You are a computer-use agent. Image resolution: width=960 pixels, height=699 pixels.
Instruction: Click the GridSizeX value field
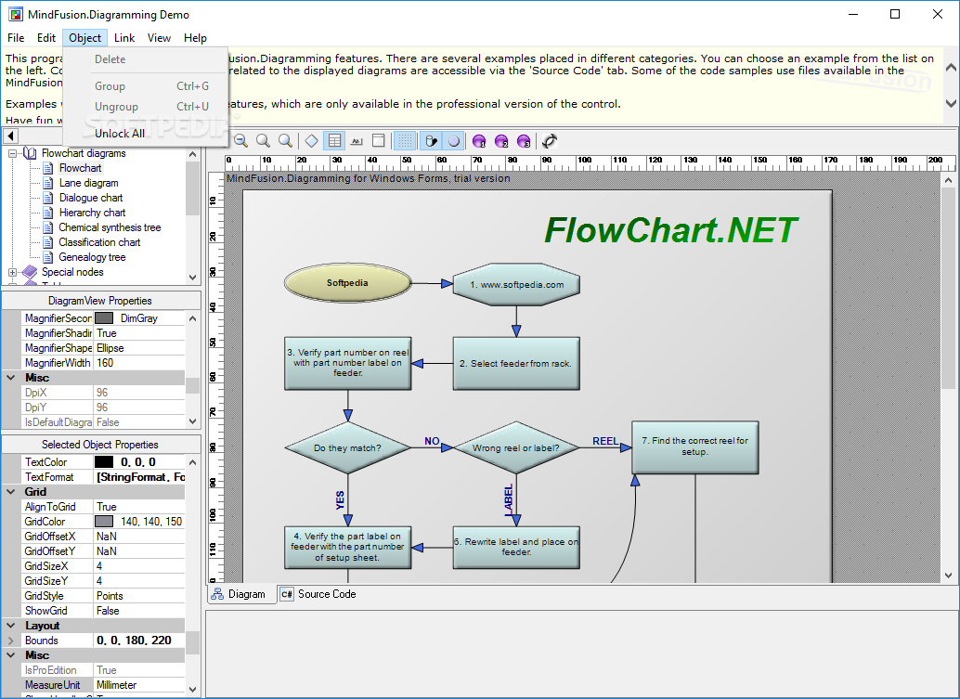point(139,566)
